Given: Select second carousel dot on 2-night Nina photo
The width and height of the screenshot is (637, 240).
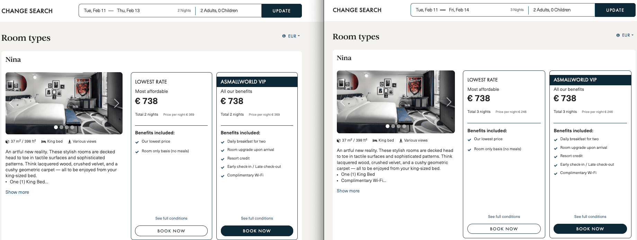Looking at the screenshot, I should click(x=61, y=127).
